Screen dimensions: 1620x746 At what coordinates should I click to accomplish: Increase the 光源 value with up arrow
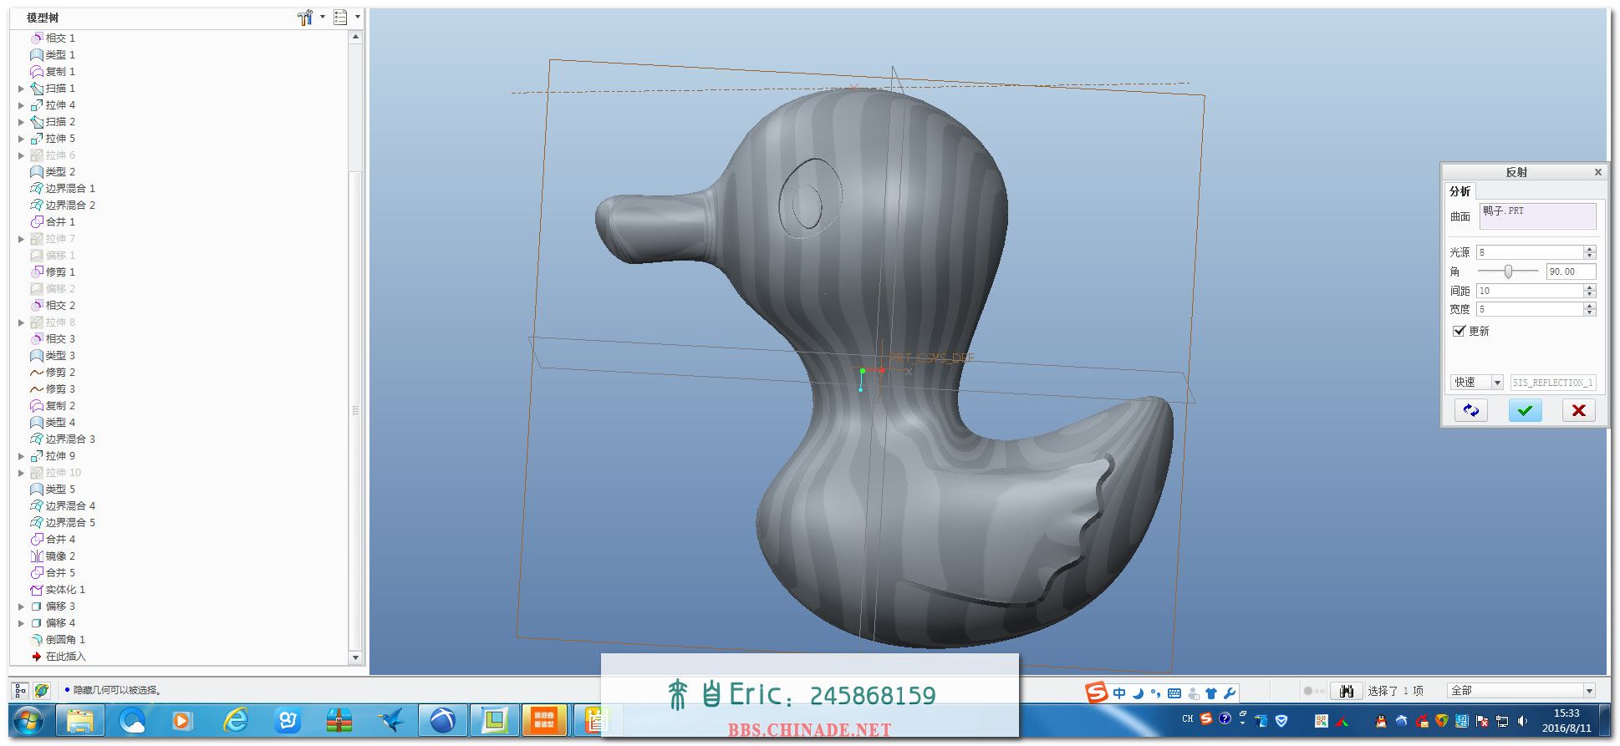tap(1590, 249)
